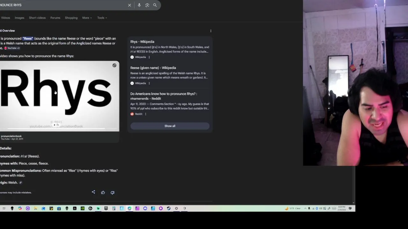The width and height of the screenshot is (408, 229).
Task: Open Steam from the taskbar
Action: click(x=169, y=208)
